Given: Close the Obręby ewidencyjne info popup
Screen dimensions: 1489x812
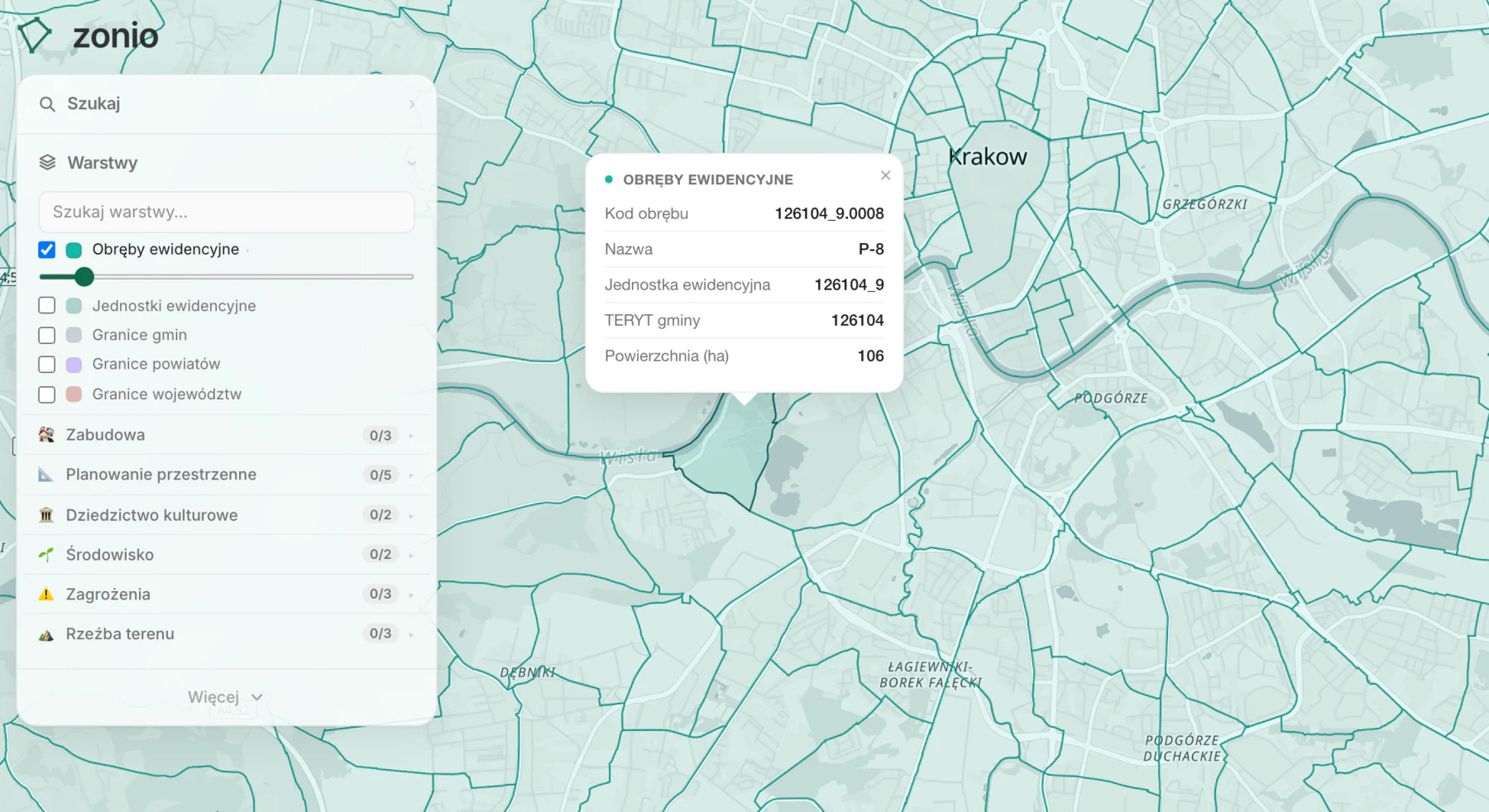Looking at the screenshot, I should click(885, 175).
